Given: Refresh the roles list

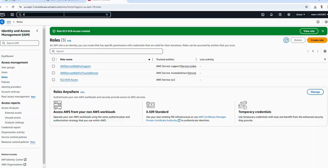Looking at the screenshot, I should coord(286,40).
